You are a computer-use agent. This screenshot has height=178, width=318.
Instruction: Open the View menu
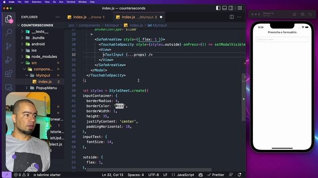(47, 2)
